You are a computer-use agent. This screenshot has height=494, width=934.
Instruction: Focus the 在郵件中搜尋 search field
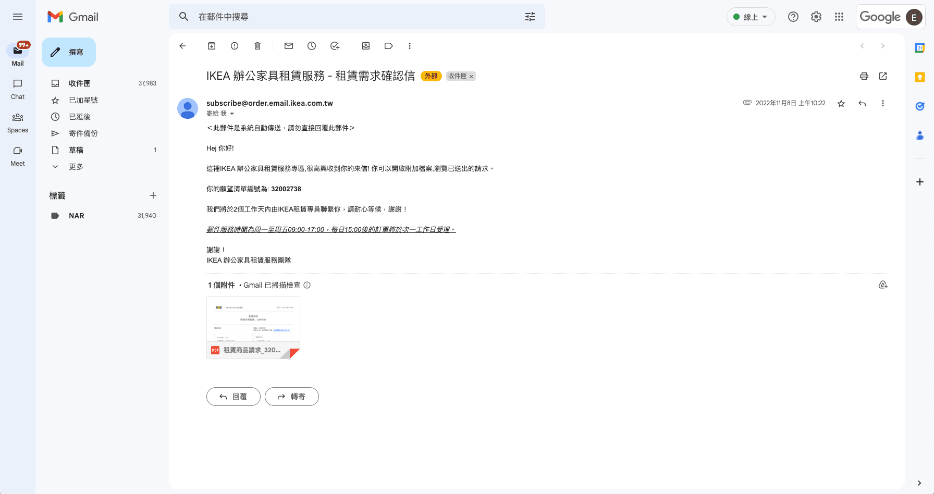point(357,17)
